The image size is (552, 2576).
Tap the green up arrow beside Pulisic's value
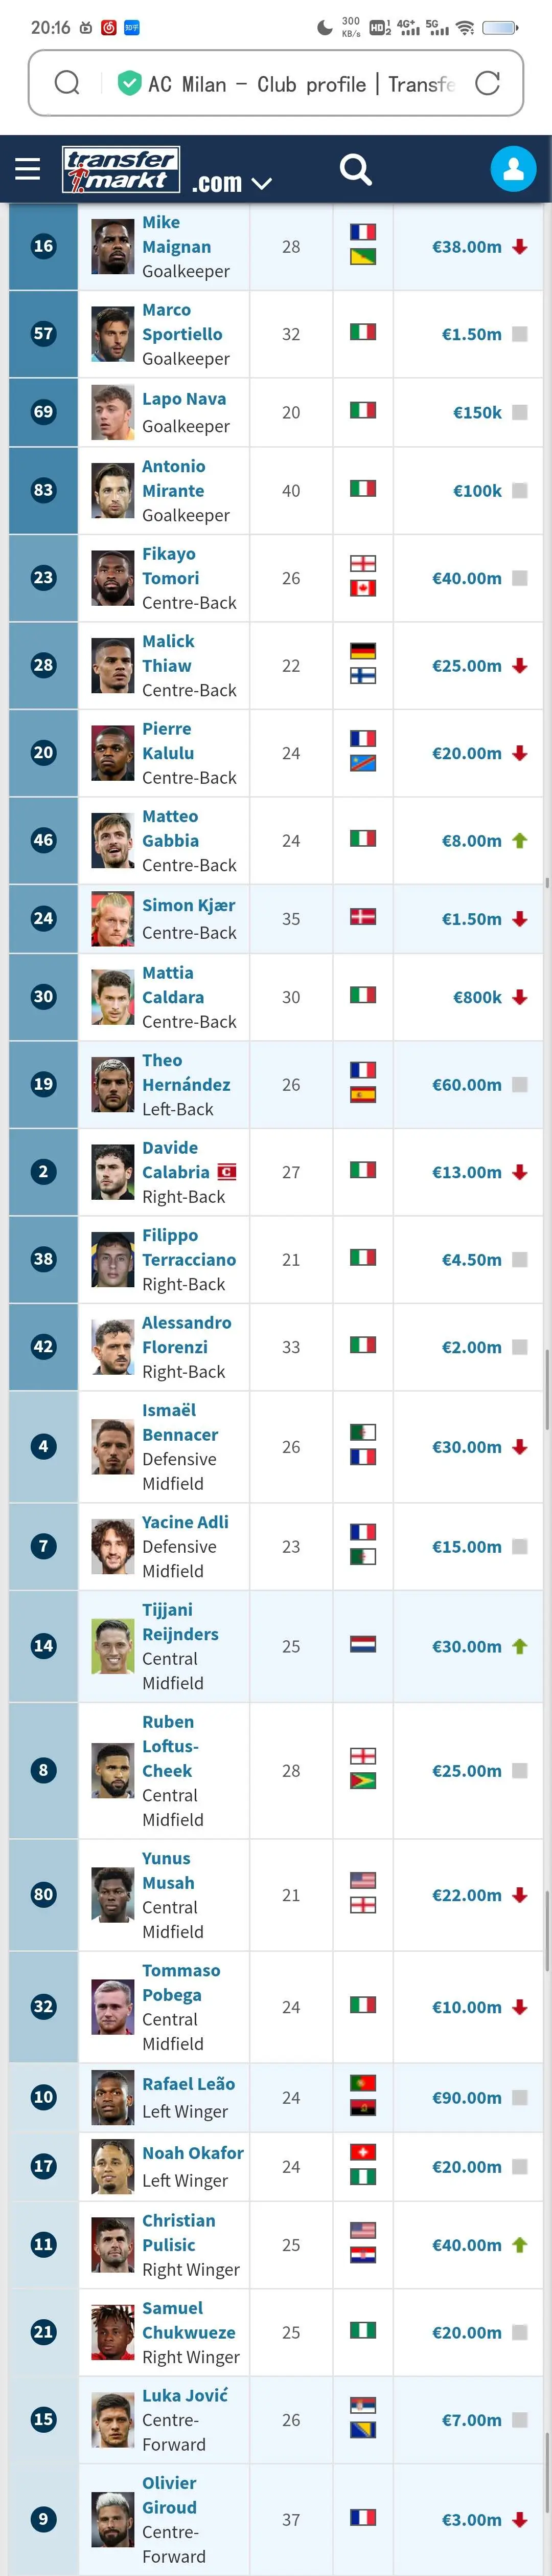519,2245
